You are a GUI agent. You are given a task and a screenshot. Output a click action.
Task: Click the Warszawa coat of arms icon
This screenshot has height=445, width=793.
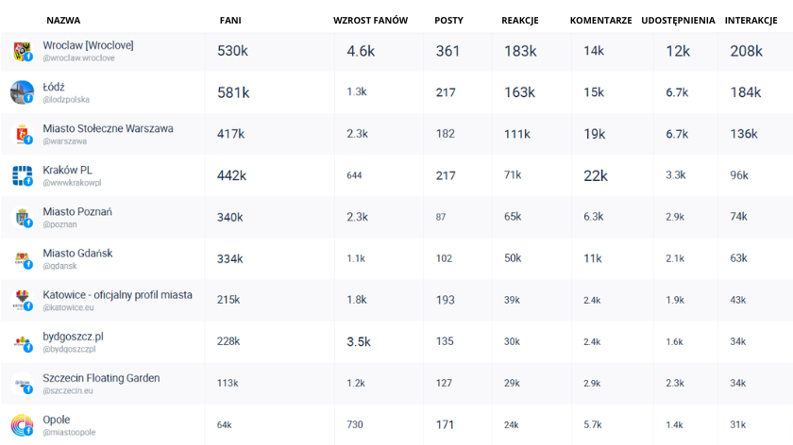pos(22,134)
